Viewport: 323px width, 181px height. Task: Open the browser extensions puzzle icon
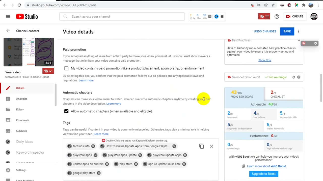coord(304,5)
